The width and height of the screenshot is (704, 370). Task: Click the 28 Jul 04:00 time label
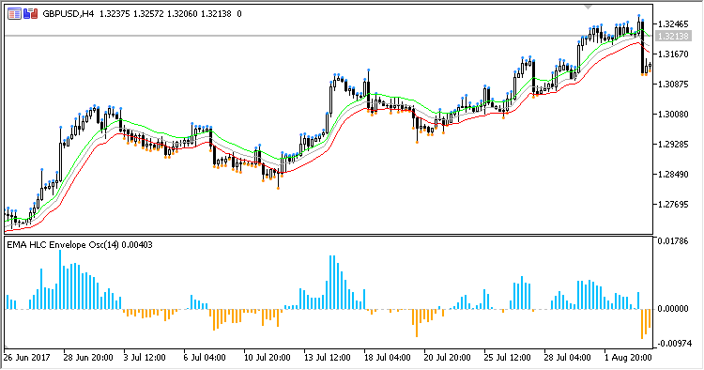[x=568, y=358]
